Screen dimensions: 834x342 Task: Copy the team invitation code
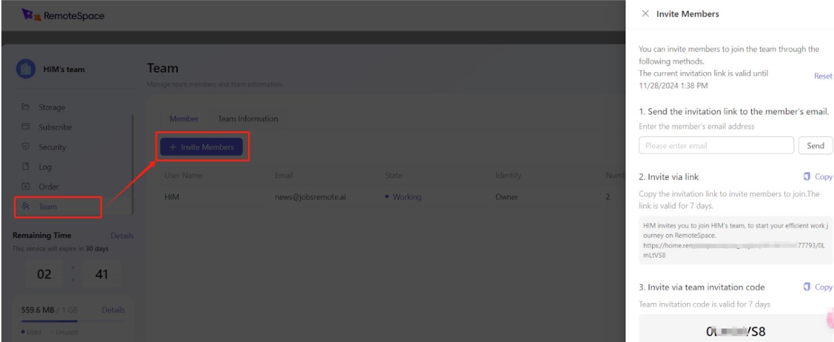(x=818, y=287)
